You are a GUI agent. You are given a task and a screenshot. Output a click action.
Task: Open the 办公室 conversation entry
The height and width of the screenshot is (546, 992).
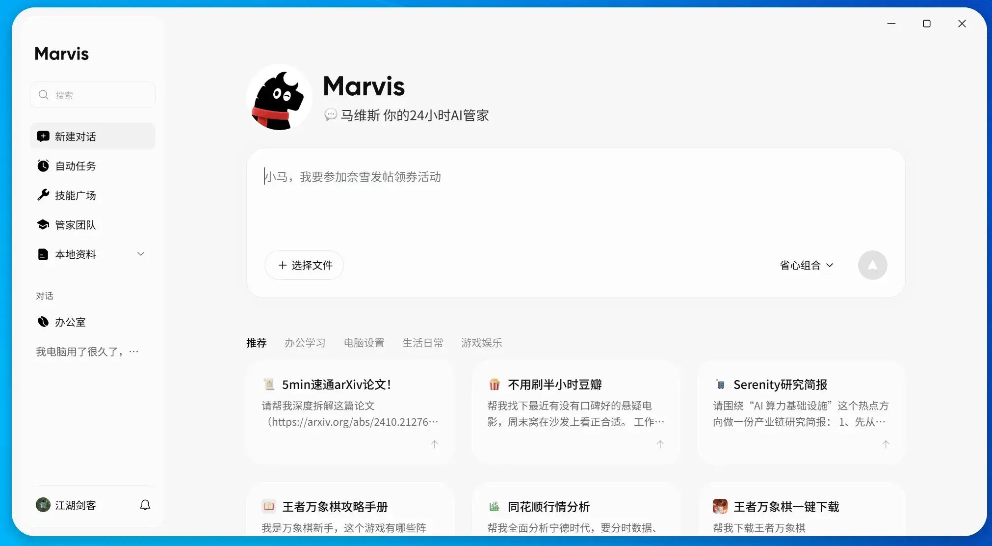coord(93,322)
